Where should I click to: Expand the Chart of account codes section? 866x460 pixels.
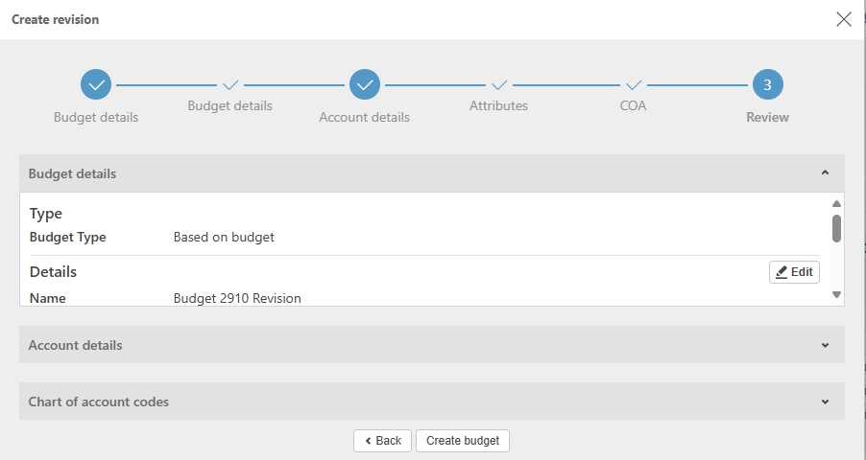click(x=825, y=402)
